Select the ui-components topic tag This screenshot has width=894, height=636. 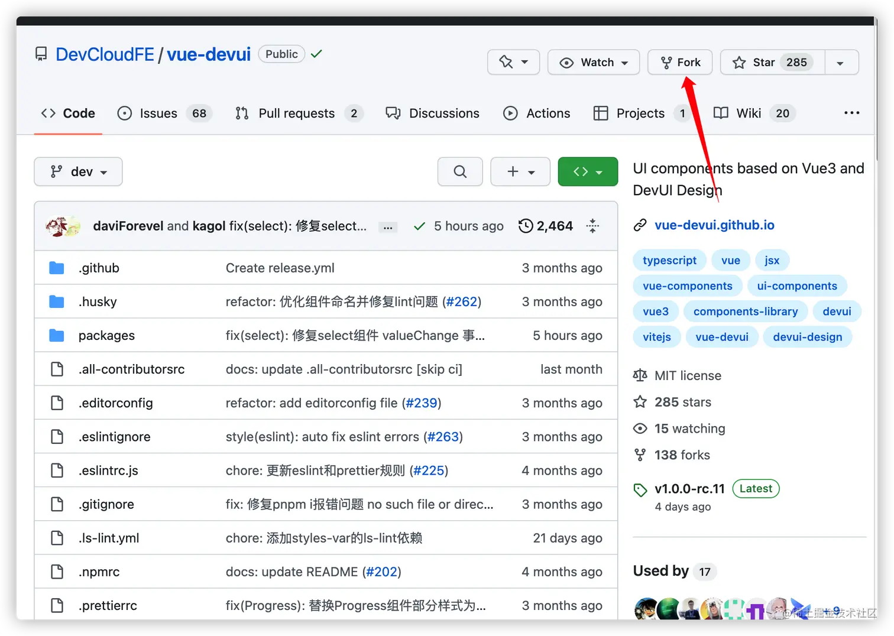pos(797,285)
